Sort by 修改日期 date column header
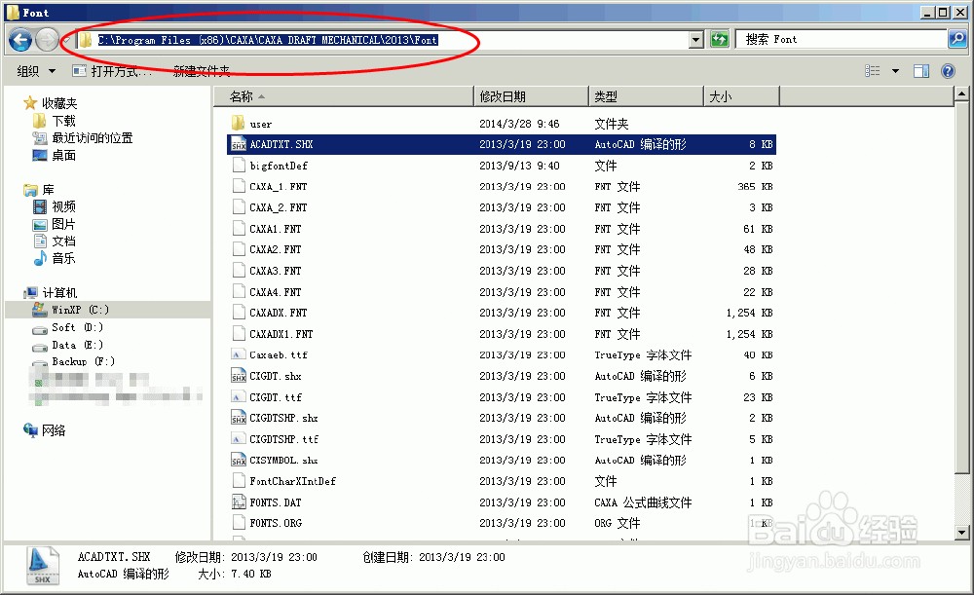This screenshot has height=595, width=974. pyautogui.click(x=531, y=96)
